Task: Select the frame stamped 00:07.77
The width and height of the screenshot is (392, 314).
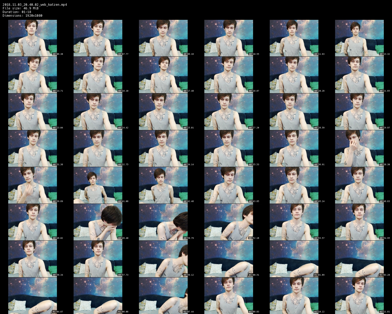Action: click(98, 38)
